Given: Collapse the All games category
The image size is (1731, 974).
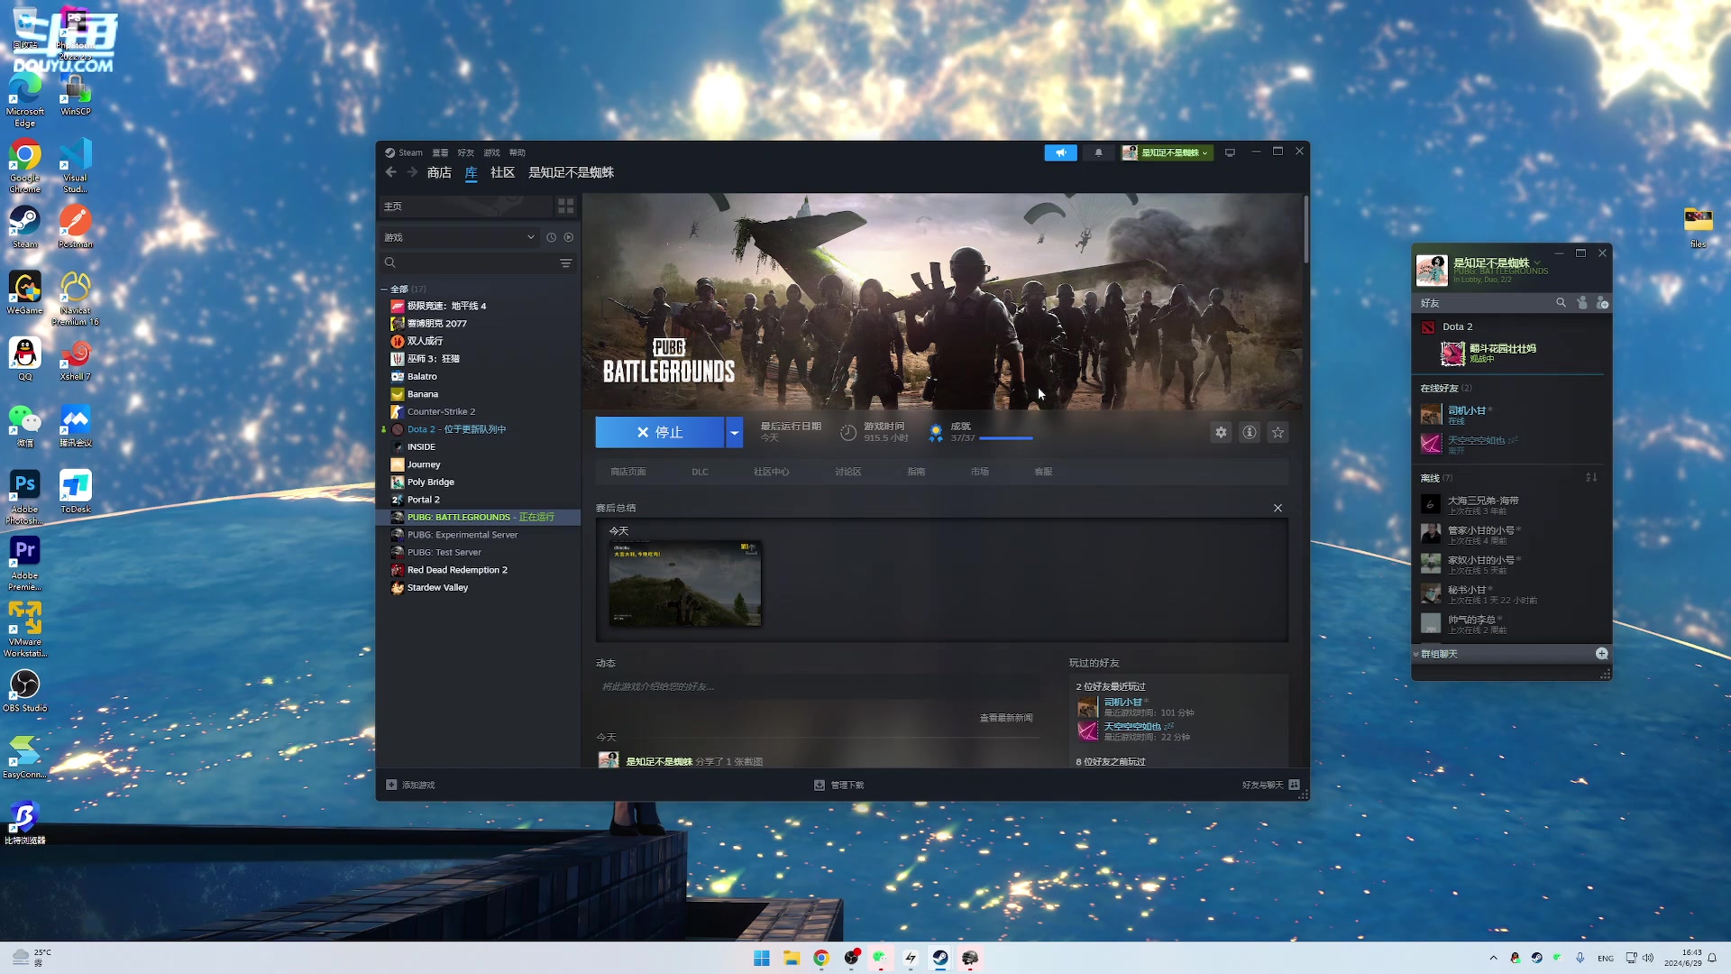Looking at the screenshot, I should click(x=384, y=289).
